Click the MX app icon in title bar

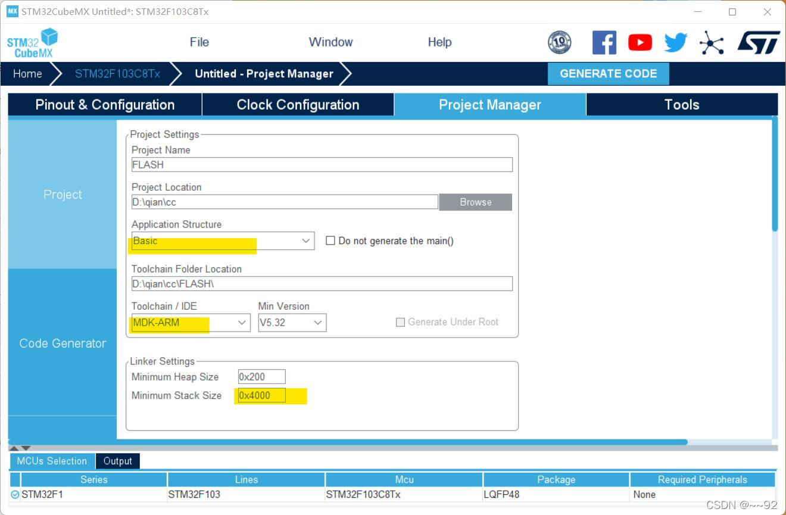pos(12,11)
